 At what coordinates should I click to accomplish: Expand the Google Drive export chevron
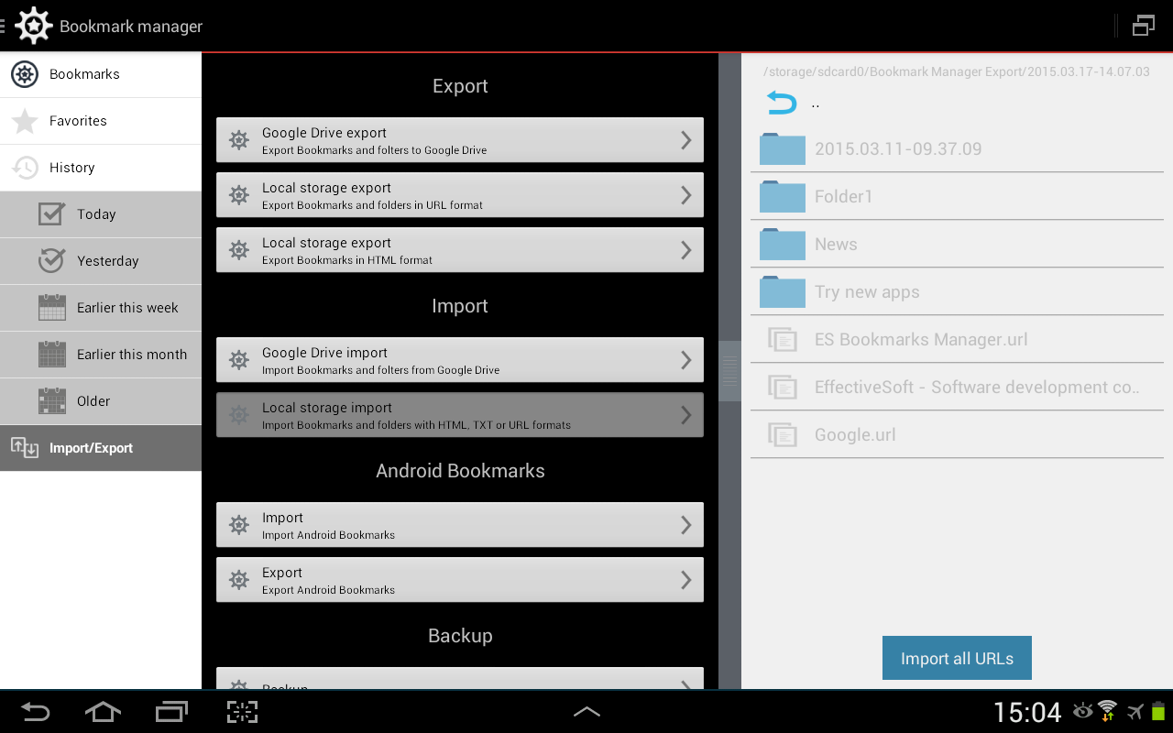point(686,139)
